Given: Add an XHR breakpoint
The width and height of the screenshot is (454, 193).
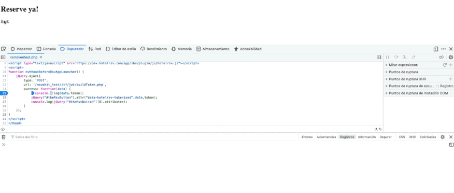Looking at the screenshot, I should coord(450,79).
